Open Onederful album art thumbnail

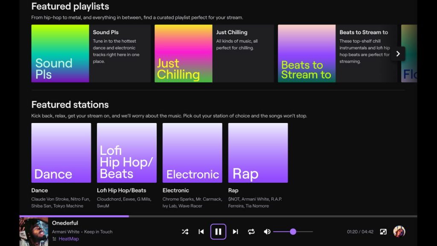(34, 231)
